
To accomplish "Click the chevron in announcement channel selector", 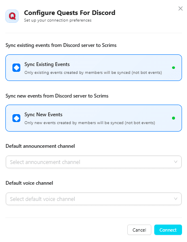I will point(175,162).
